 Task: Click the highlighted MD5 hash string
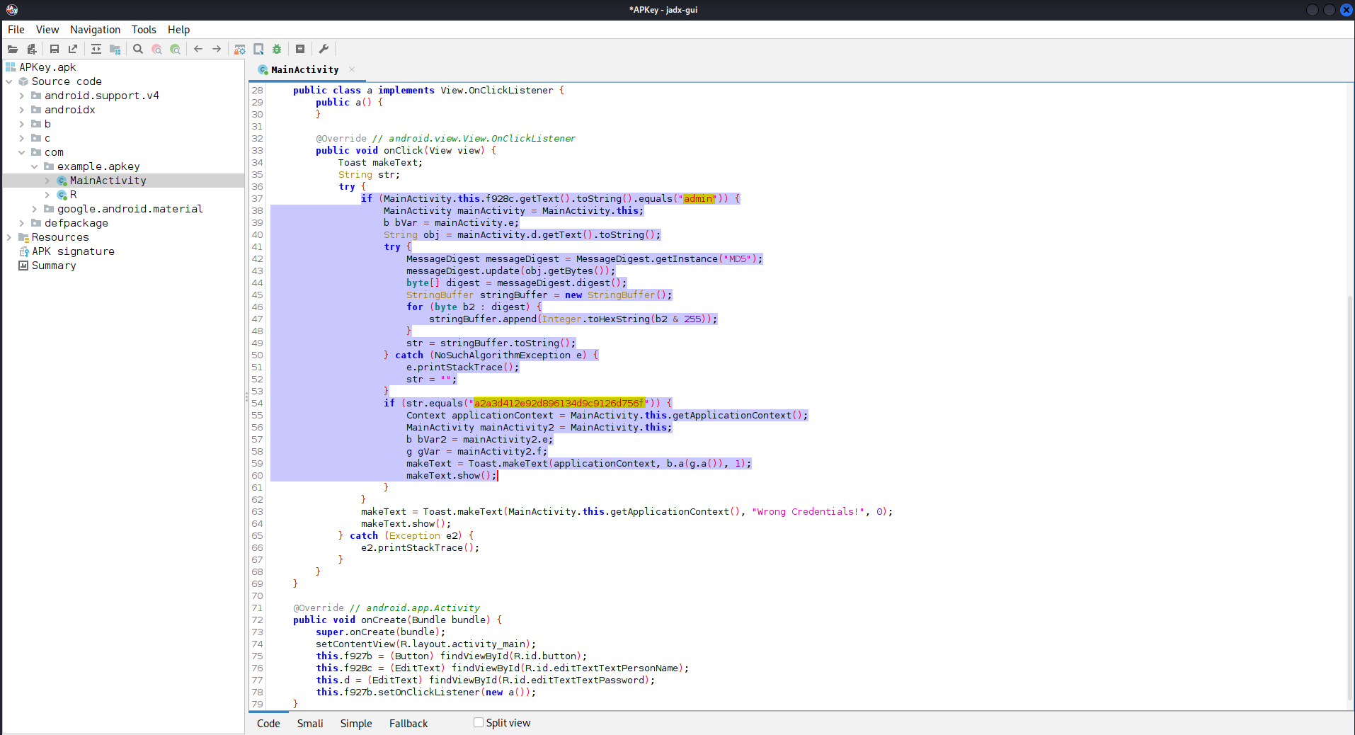(559, 403)
